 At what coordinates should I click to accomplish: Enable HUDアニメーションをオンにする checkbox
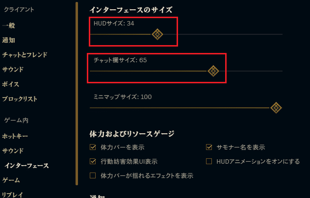(x=209, y=161)
